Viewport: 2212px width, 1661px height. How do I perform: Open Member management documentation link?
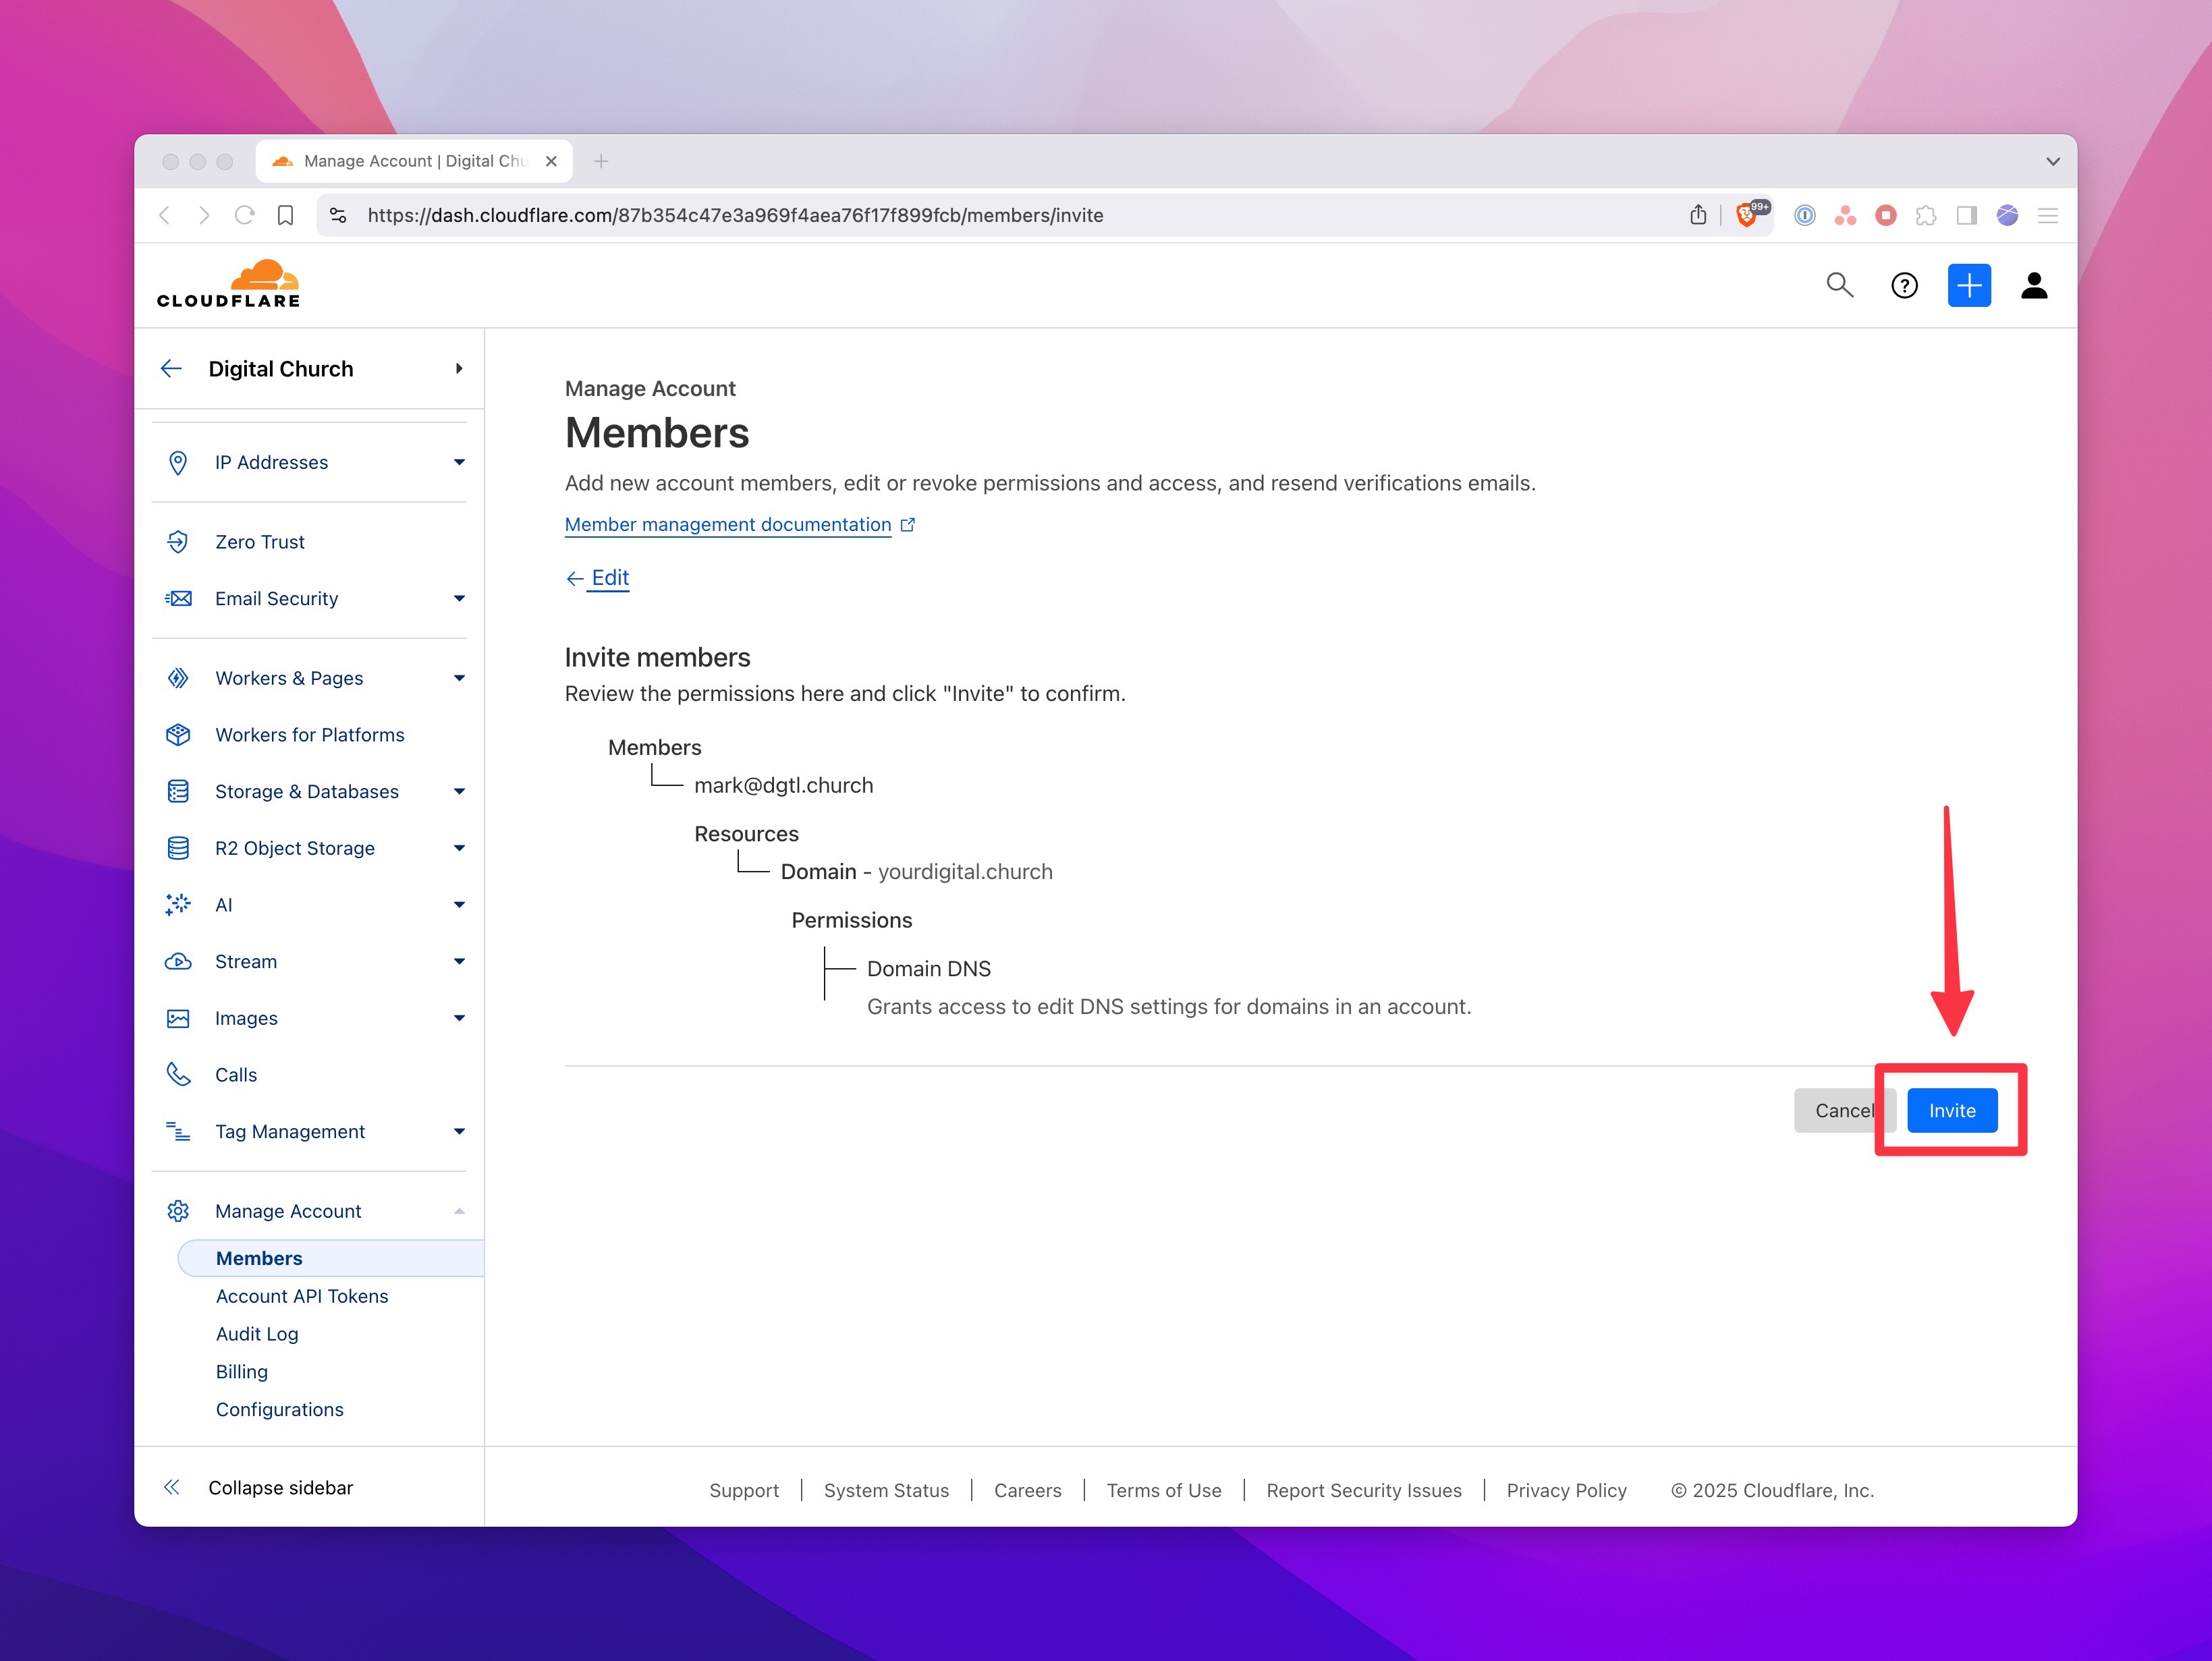(727, 525)
